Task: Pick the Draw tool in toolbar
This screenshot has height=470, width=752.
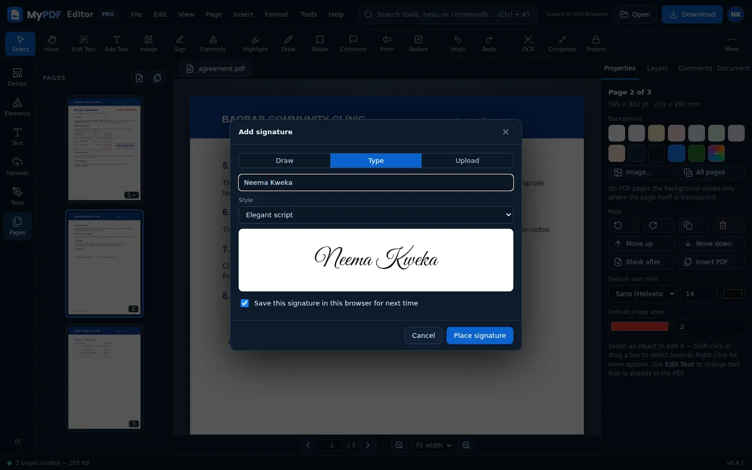Action: pos(288,43)
